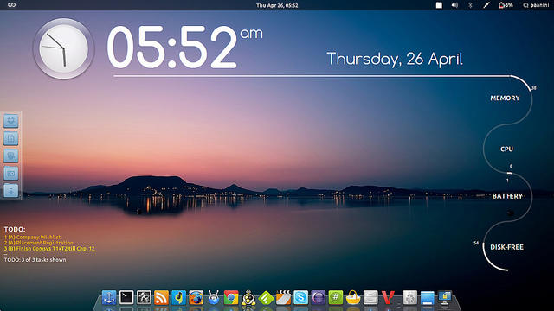The width and height of the screenshot is (554, 311).
Task: Click the pen-shaped indicator in top bar
Action: coord(486,5)
